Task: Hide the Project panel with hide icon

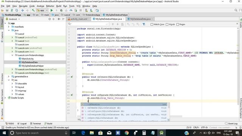Action: [64, 19]
